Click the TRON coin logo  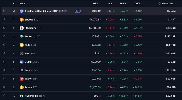click(x=22, y=79)
